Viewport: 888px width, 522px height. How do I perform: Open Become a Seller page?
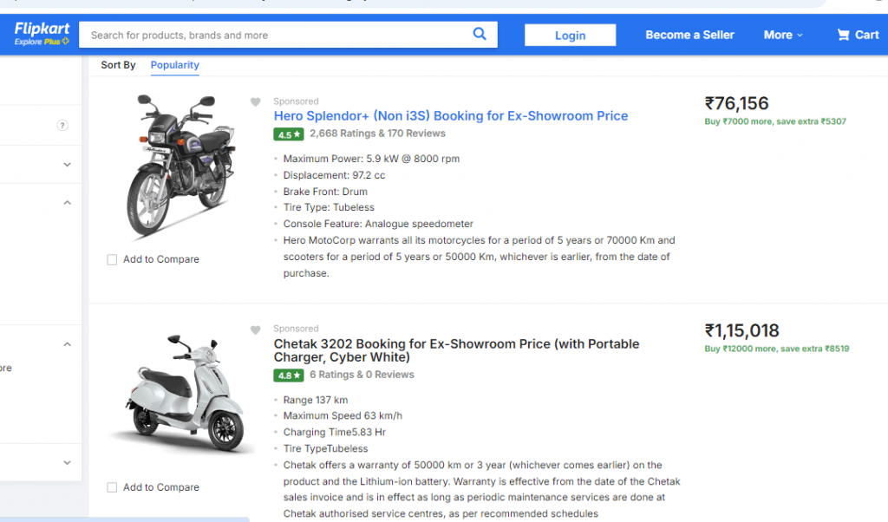[x=689, y=35]
